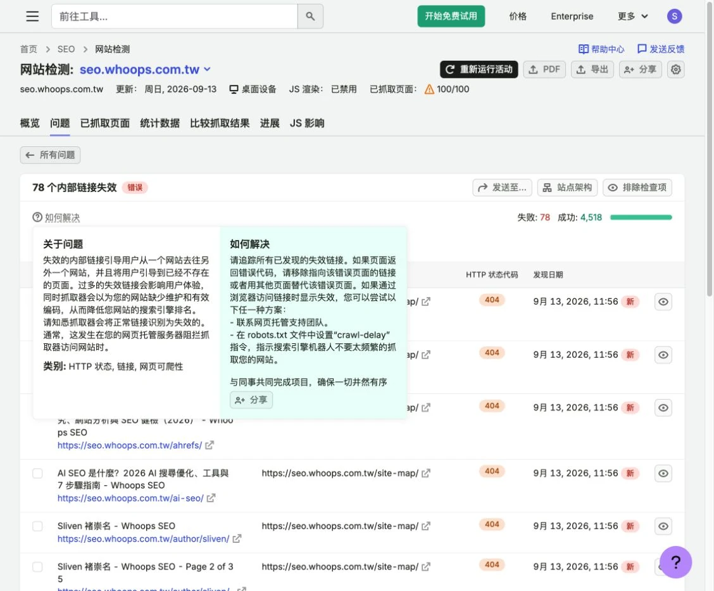Screen dimensions: 714x591
Task: Open external link icon for ahrefs URL
Action: coord(210,445)
